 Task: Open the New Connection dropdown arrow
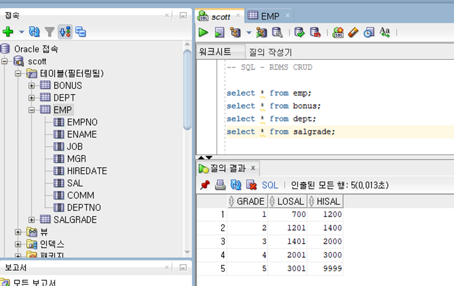[21, 32]
